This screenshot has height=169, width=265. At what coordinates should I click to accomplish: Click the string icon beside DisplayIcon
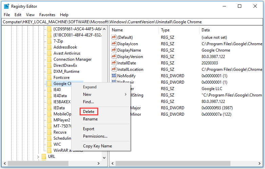114,44
